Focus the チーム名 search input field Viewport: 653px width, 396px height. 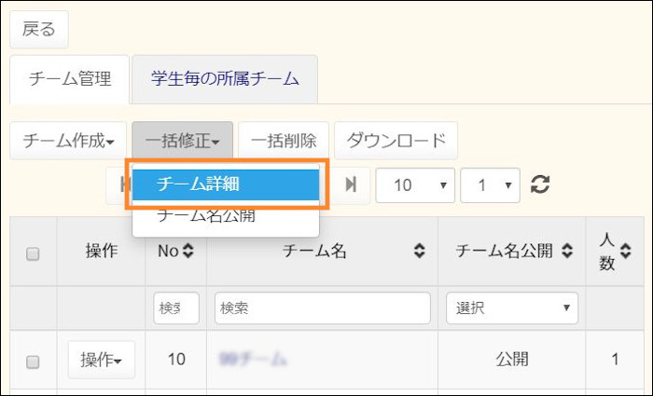pyautogui.click(x=322, y=308)
